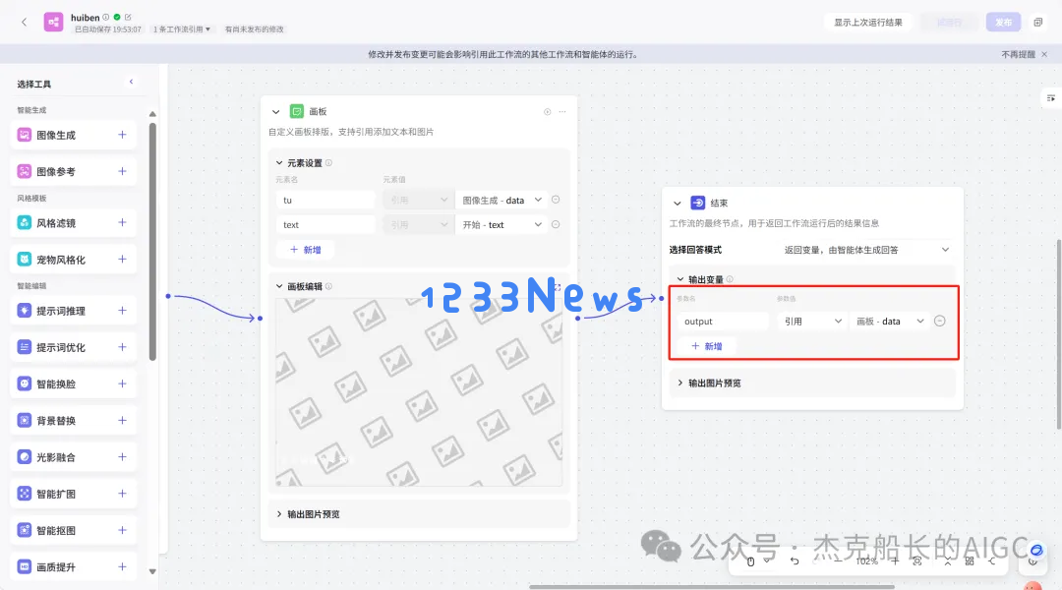The height and width of the screenshot is (590, 1062).
Task: Add 智能换脸 node with plus
Action: [123, 383]
